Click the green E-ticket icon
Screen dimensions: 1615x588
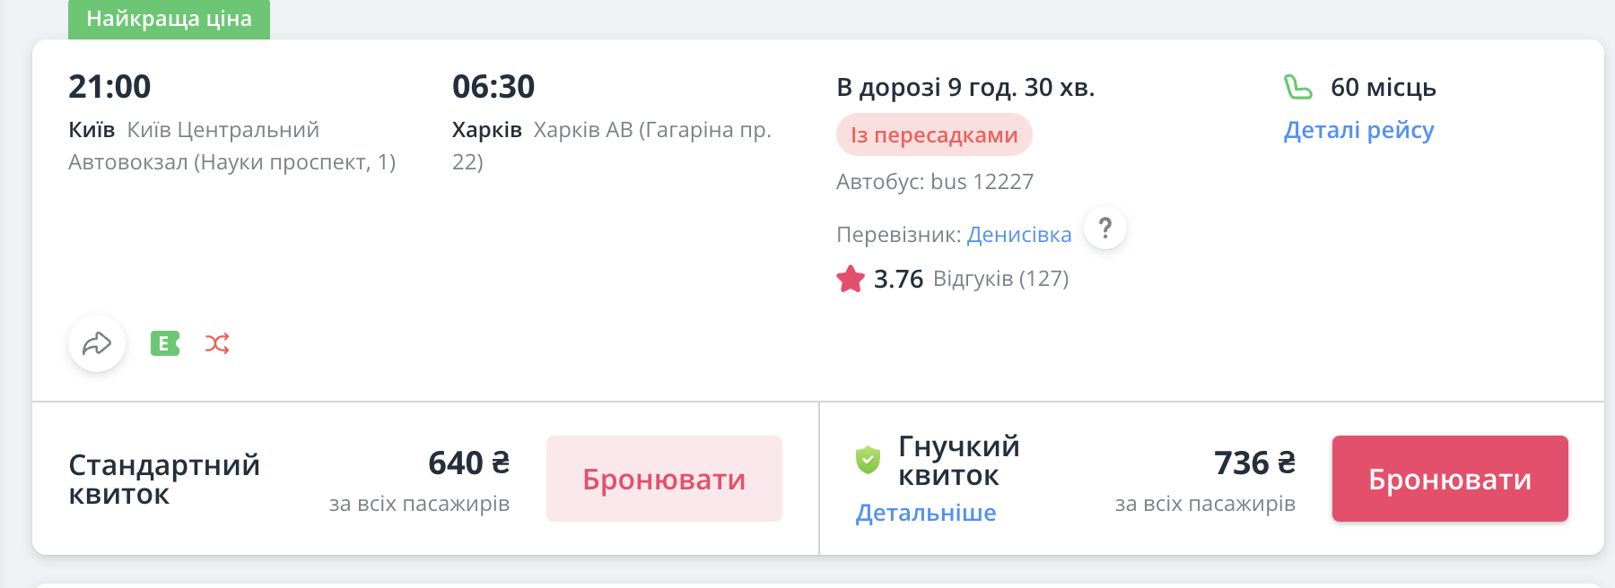(165, 343)
